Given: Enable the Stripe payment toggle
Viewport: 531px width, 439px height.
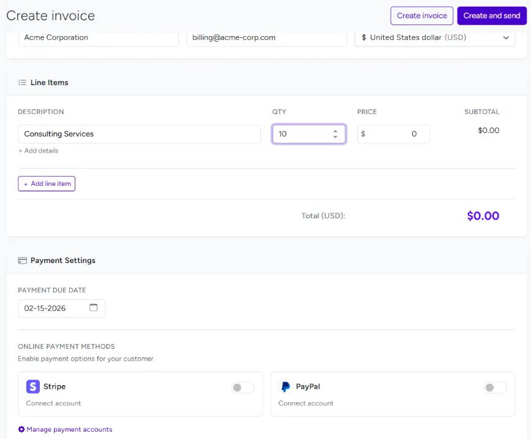Looking at the screenshot, I should click(x=243, y=387).
